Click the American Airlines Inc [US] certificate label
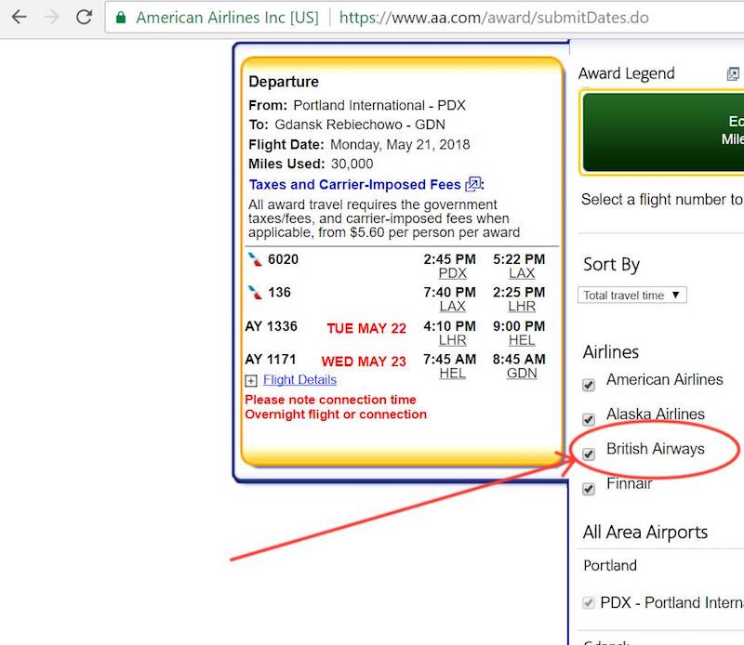This screenshot has width=744, height=645. [x=227, y=18]
